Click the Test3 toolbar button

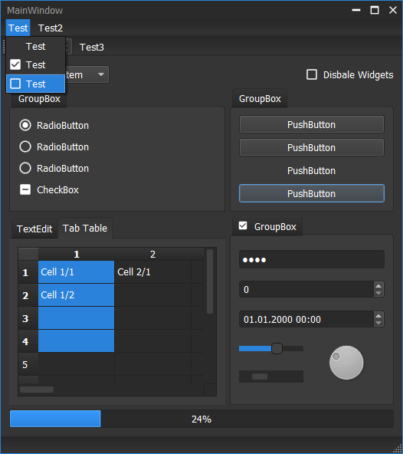click(x=92, y=47)
